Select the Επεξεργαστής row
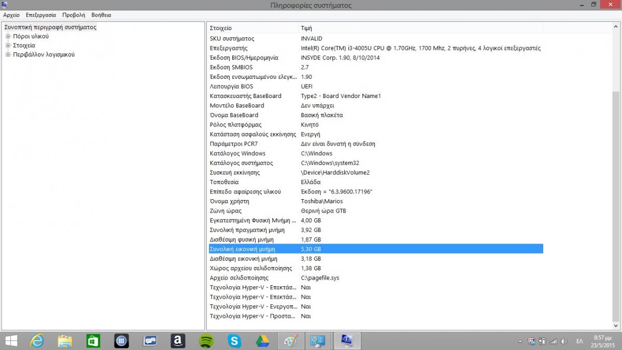Image resolution: width=622 pixels, height=350 pixels. pyautogui.click(x=375, y=48)
